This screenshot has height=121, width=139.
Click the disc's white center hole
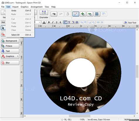[x=81, y=73]
